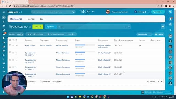Open the help question-mark icon
The width and height of the screenshot is (176, 99).
(170, 12)
